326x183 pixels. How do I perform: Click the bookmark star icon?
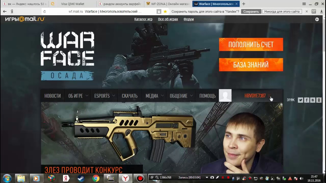click(165, 11)
